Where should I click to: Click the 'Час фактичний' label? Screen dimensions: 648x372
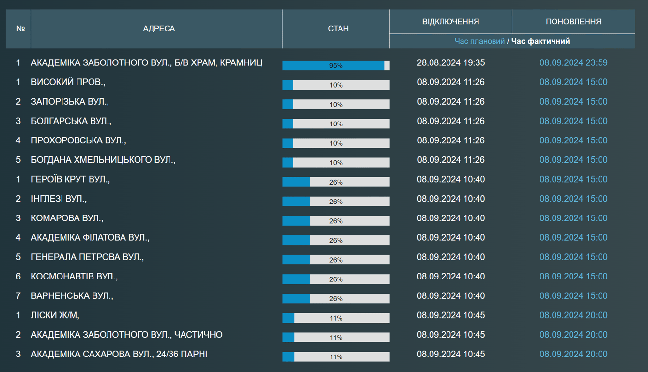coord(540,41)
